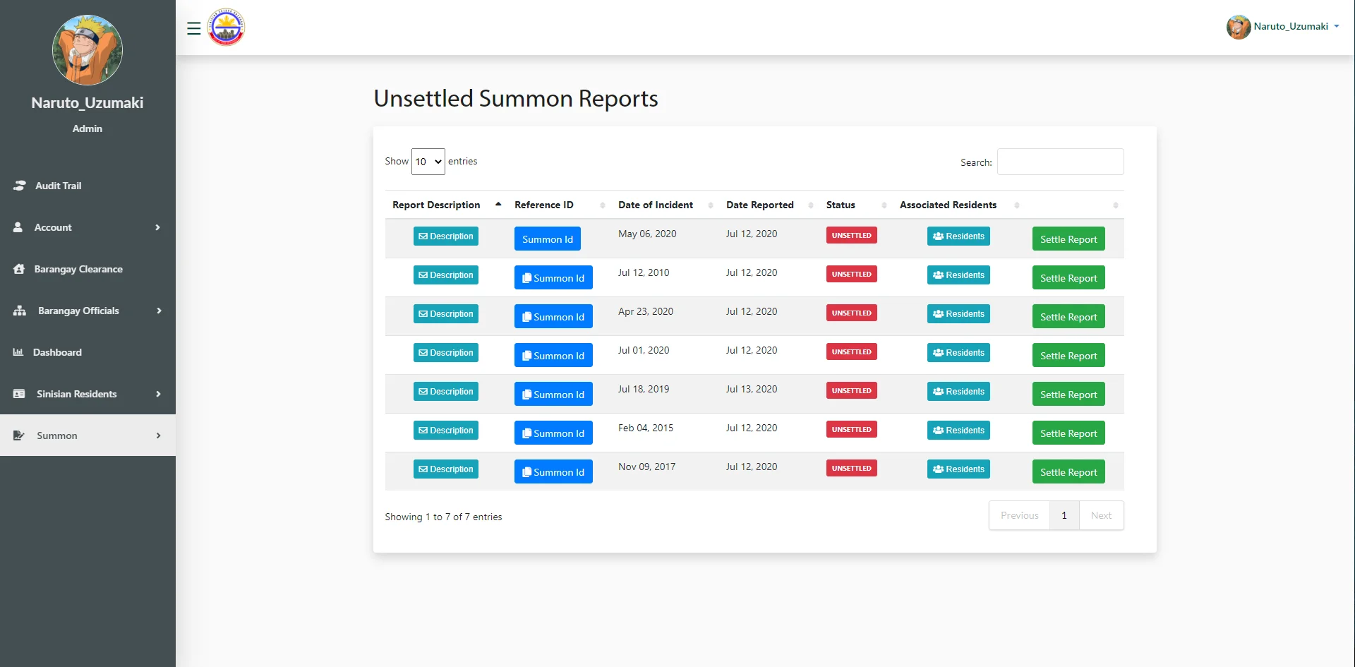Open the Show entries count dropdown

click(428, 162)
